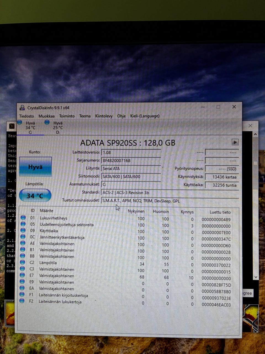Screen dimensions: 265x354
Task: Select the D: drive tab showing 25 °C
Action: [57, 127]
